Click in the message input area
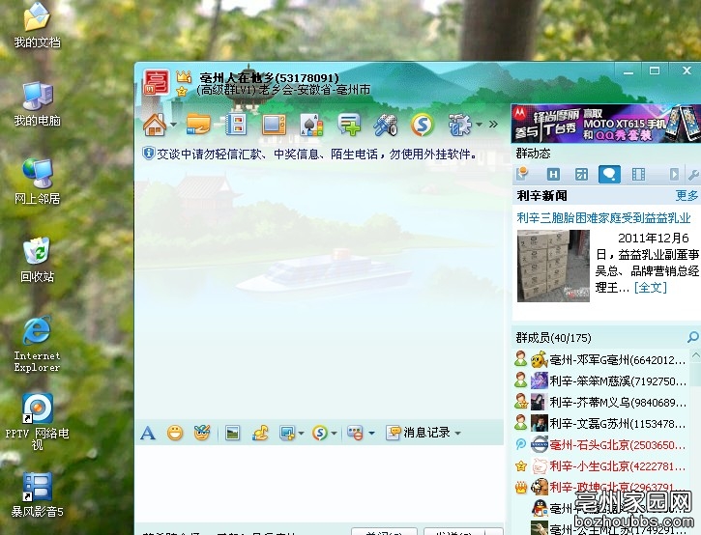This screenshot has width=701, height=535. [319, 483]
